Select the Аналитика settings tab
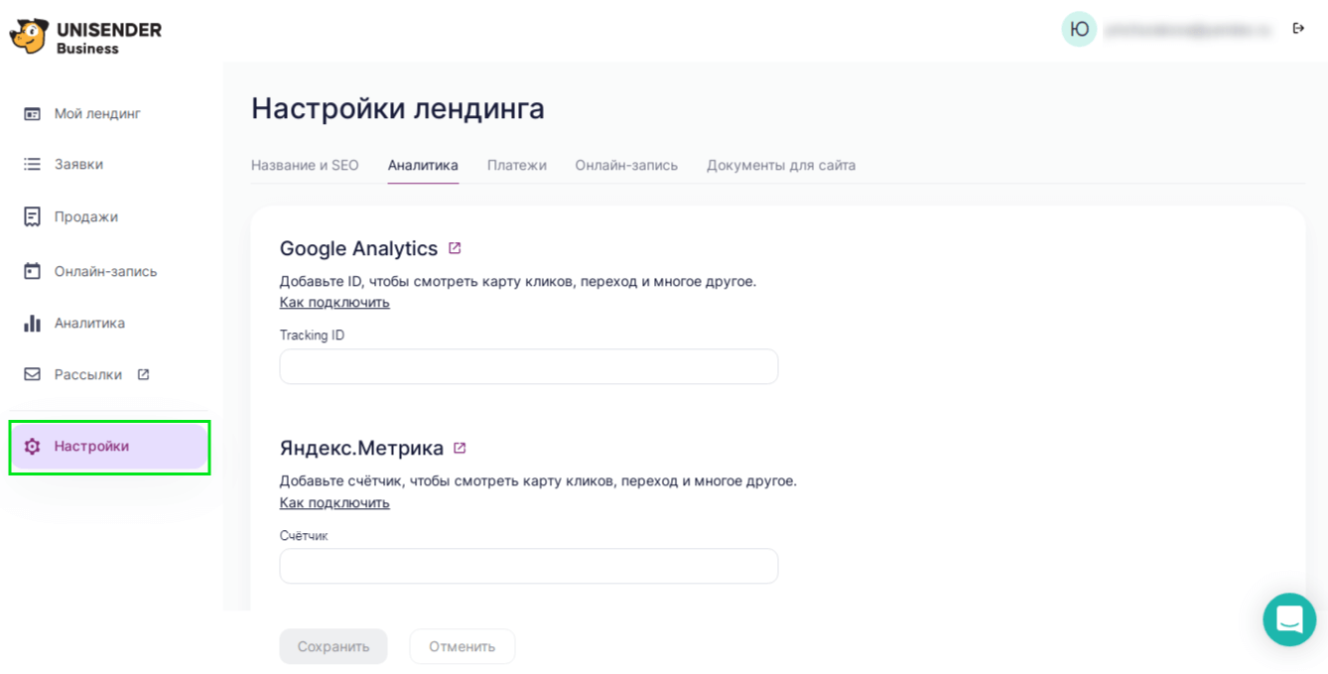Viewport: 1328px width, 674px height. pos(423,165)
